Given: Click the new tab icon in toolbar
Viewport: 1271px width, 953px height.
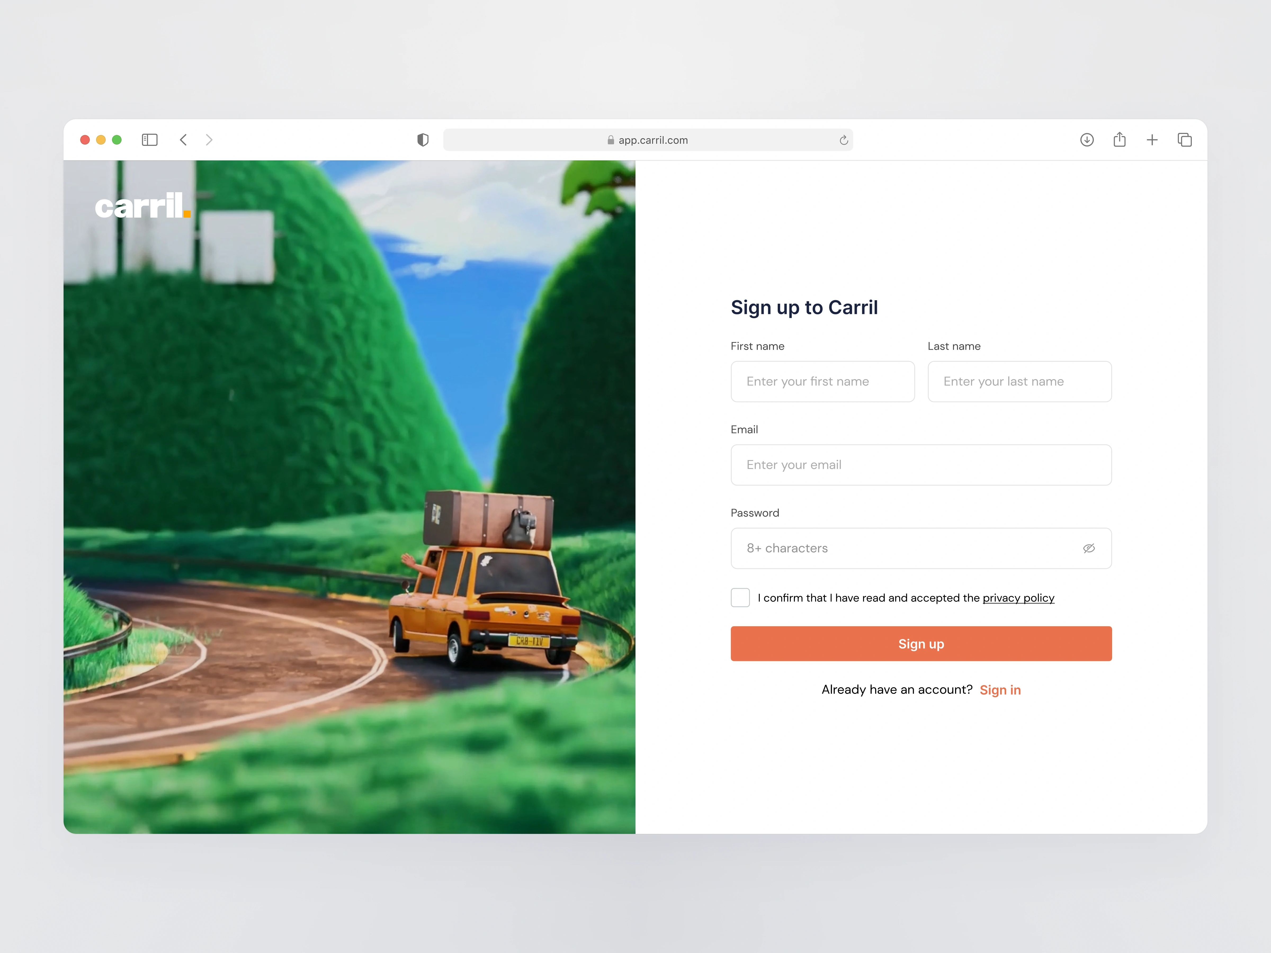Looking at the screenshot, I should [1153, 139].
